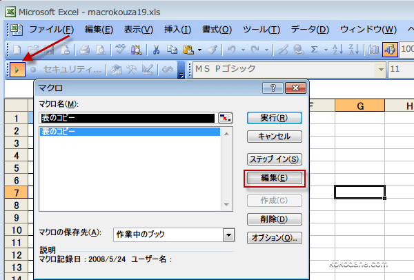Expand the Redo history arrow
The image size is (414, 280).
(266, 50)
